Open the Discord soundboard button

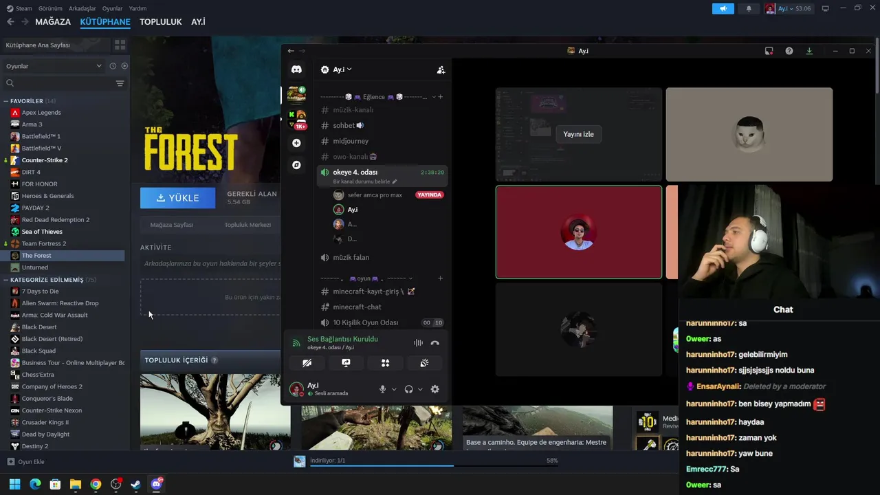(x=424, y=363)
